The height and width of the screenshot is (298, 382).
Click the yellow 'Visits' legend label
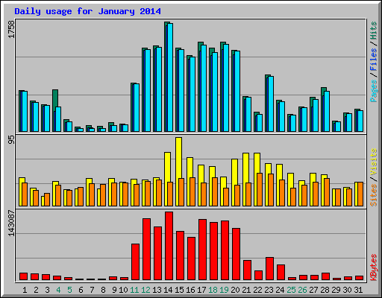373,162
